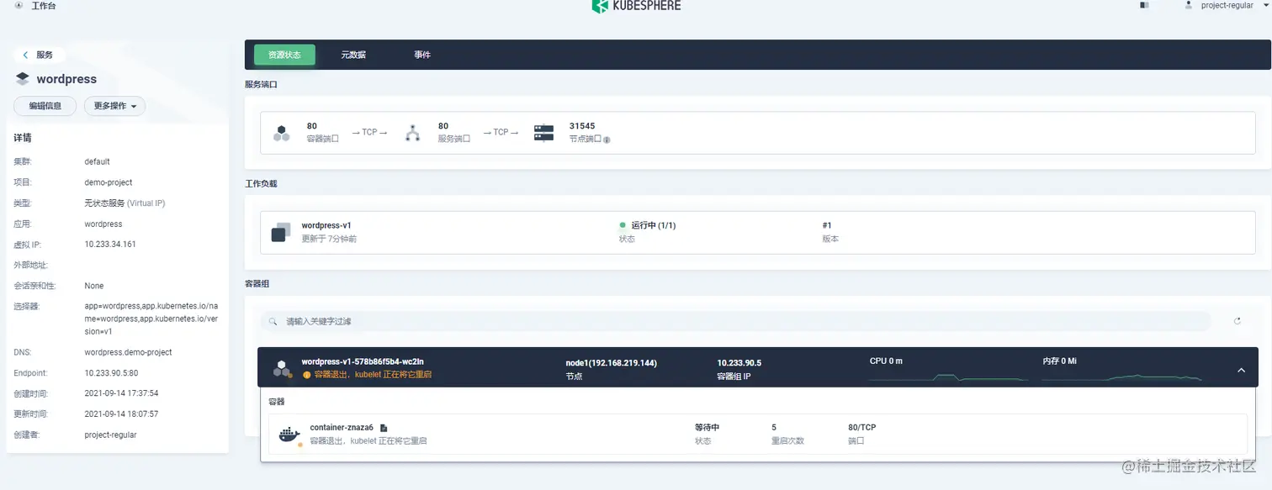The height and width of the screenshot is (490, 1272).
Task: Select creator value project-regular
Action: [110, 435]
